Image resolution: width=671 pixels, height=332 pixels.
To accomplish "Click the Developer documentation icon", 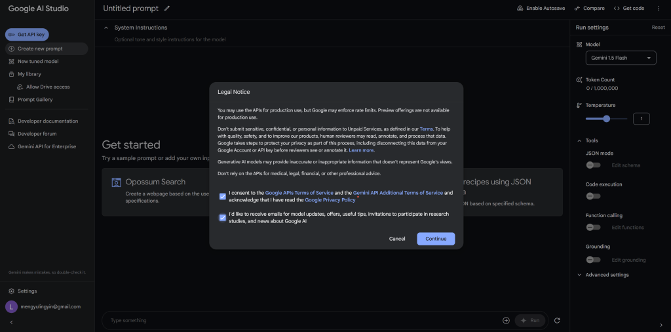I will pyautogui.click(x=12, y=121).
